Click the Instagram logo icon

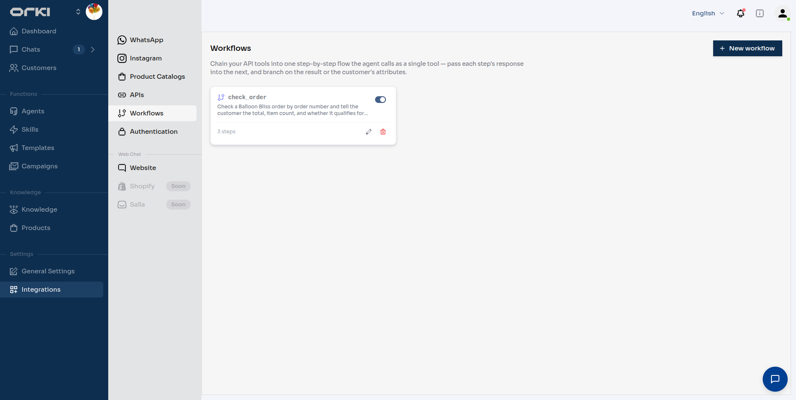tap(122, 58)
